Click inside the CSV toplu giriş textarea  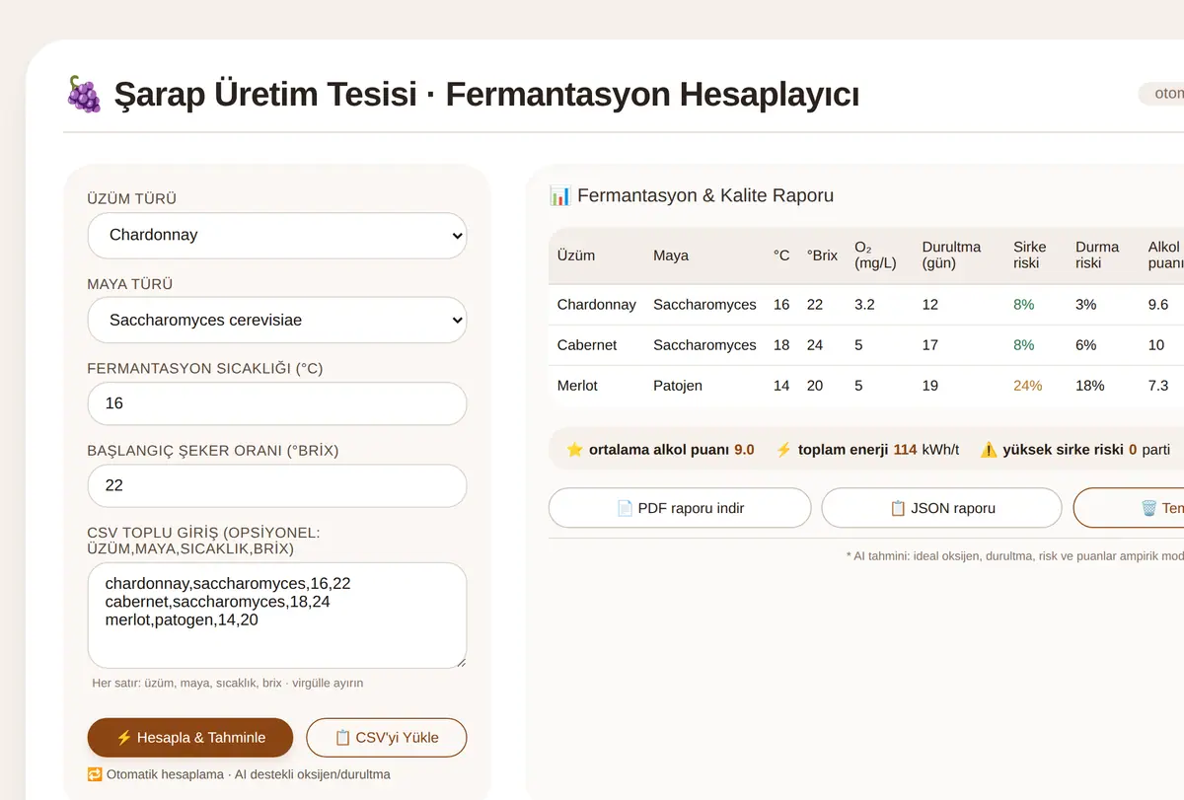coord(277,617)
